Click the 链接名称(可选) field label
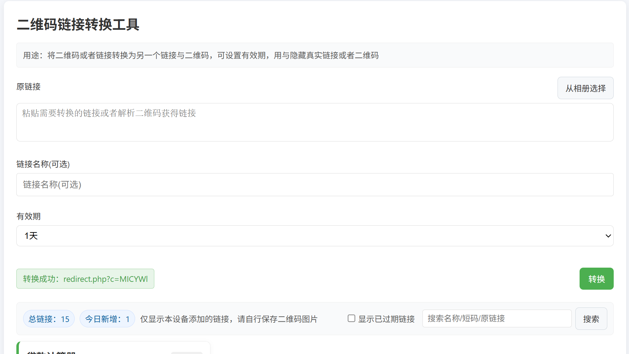This screenshot has width=629, height=354. pos(43,164)
